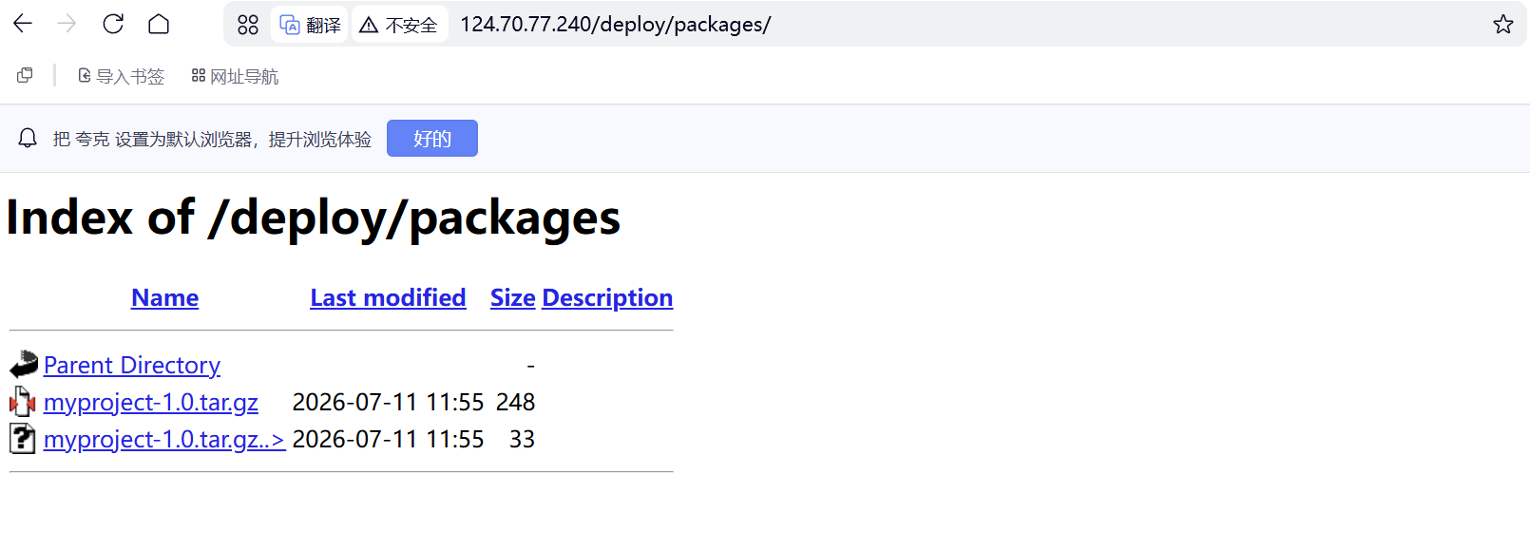The image size is (1530, 550).
Task: Open the Parent Directory link
Action: click(132, 365)
